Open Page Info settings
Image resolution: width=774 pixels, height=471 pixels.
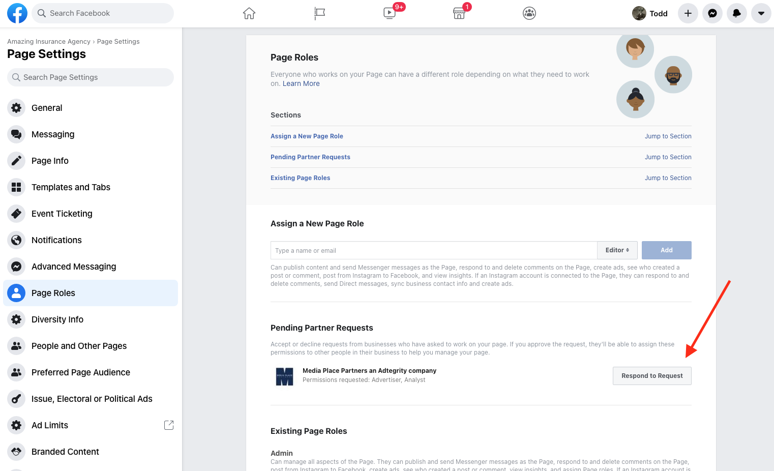pyautogui.click(x=91, y=161)
